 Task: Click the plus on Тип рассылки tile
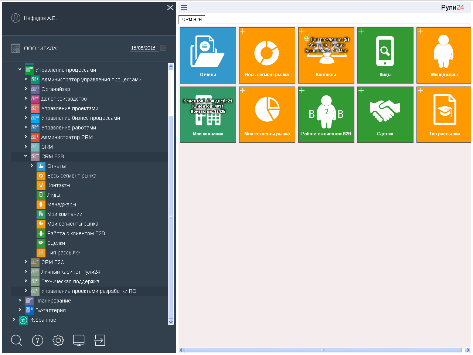point(420,90)
